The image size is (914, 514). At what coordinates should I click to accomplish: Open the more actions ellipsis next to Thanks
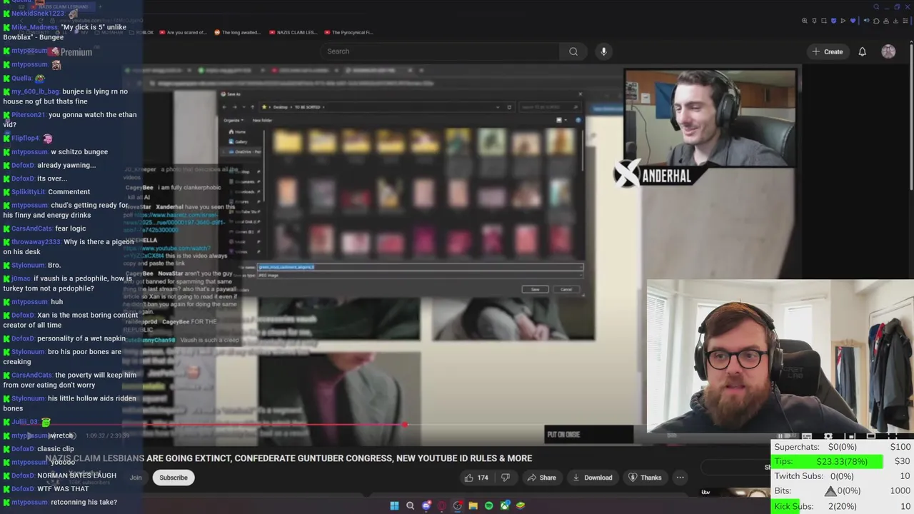(x=681, y=478)
